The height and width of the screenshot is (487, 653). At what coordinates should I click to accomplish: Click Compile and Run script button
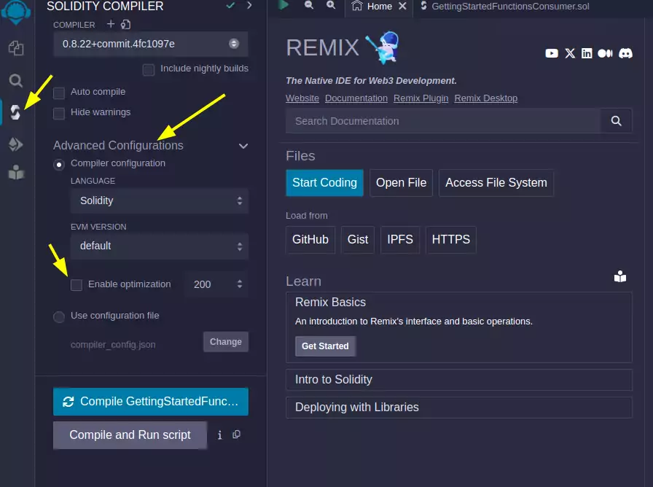[130, 435]
